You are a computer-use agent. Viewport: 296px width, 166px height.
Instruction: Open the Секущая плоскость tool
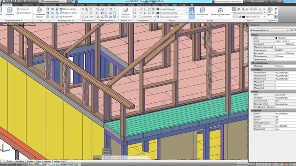click(125, 12)
